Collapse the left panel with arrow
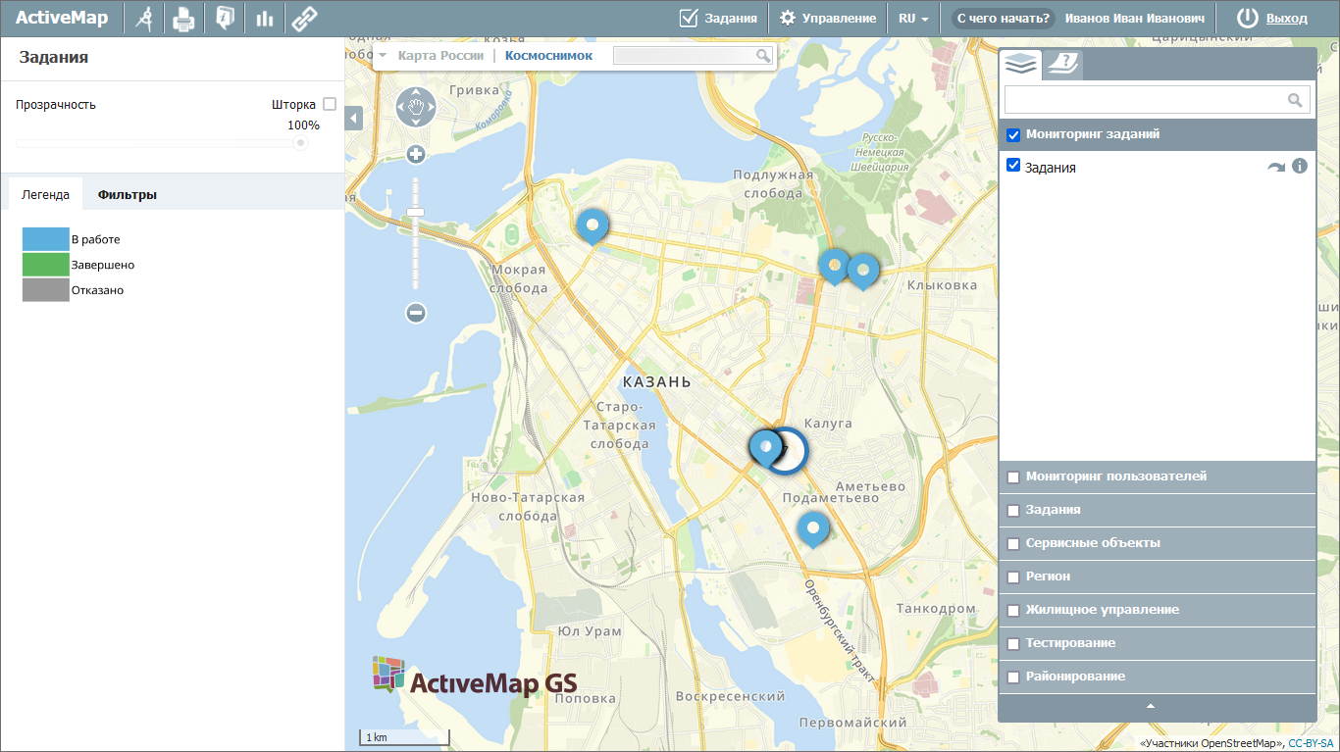This screenshot has height=752, width=1340. click(354, 118)
